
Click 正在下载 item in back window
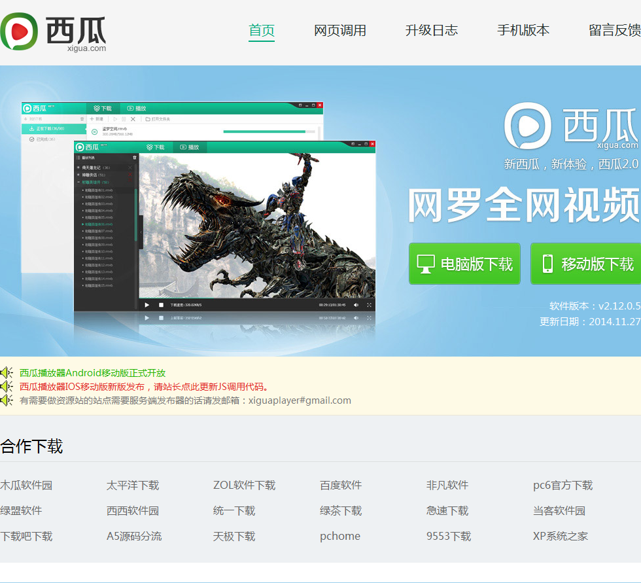coord(54,128)
